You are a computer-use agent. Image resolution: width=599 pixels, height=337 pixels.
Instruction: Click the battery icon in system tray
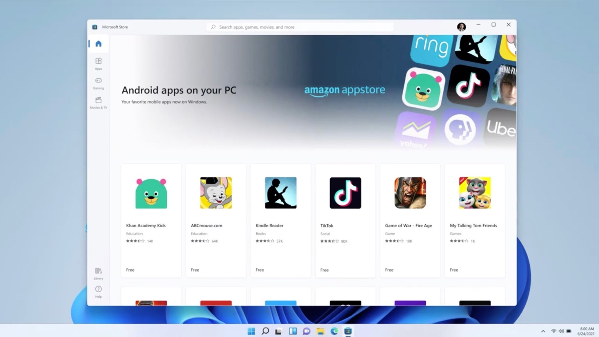pyautogui.click(x=569, y=331)
